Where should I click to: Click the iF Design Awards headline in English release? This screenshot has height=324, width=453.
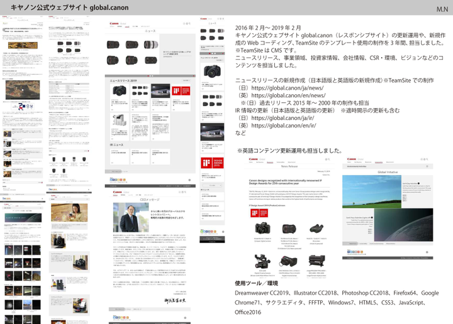[285, 182]
